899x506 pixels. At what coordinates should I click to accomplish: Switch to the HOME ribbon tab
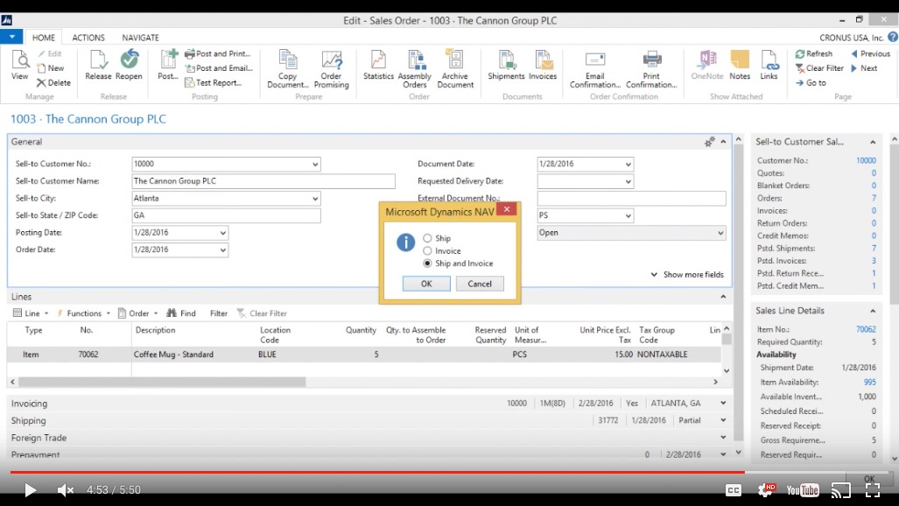click(x=44, y=38)
